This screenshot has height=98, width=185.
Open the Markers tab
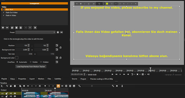41,79
